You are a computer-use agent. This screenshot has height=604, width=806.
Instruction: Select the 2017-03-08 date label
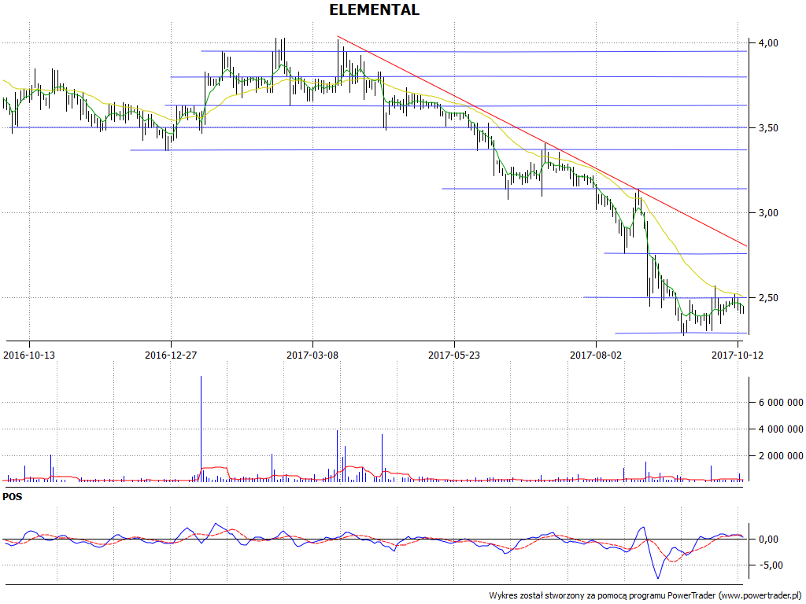pos(312,355)
